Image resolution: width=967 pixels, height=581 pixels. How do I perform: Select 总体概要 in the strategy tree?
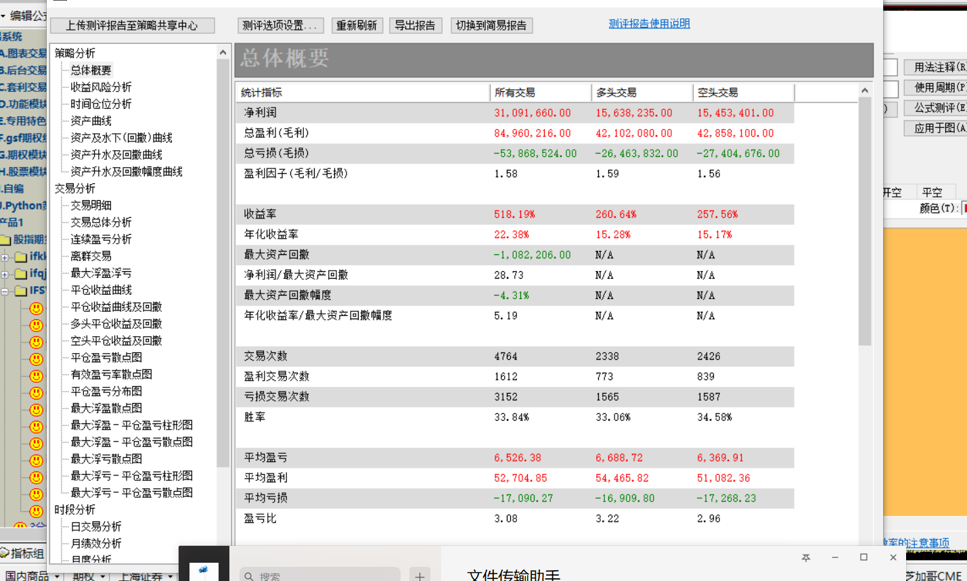tap(91, 70)
